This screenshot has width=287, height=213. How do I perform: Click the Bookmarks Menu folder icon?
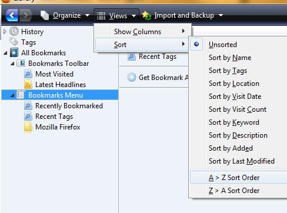tap(21, 95)
